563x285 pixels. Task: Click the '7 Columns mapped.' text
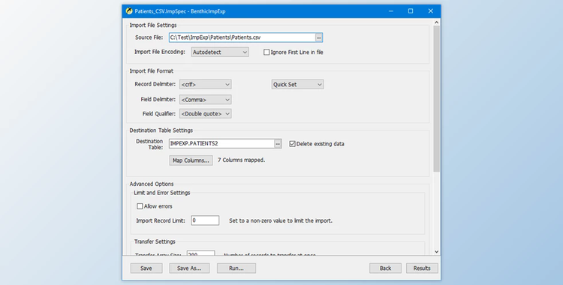click(241, 160)
